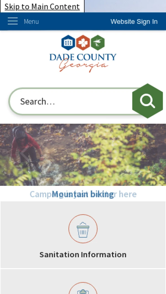Image resolution: width=166 pixels, height=294 pixels.
Task: Click the Menu label in header
Action: 31,22
